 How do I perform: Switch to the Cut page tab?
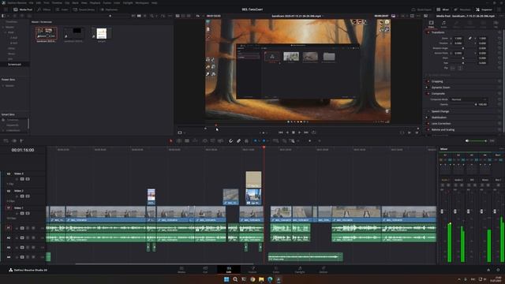point(205,270)
